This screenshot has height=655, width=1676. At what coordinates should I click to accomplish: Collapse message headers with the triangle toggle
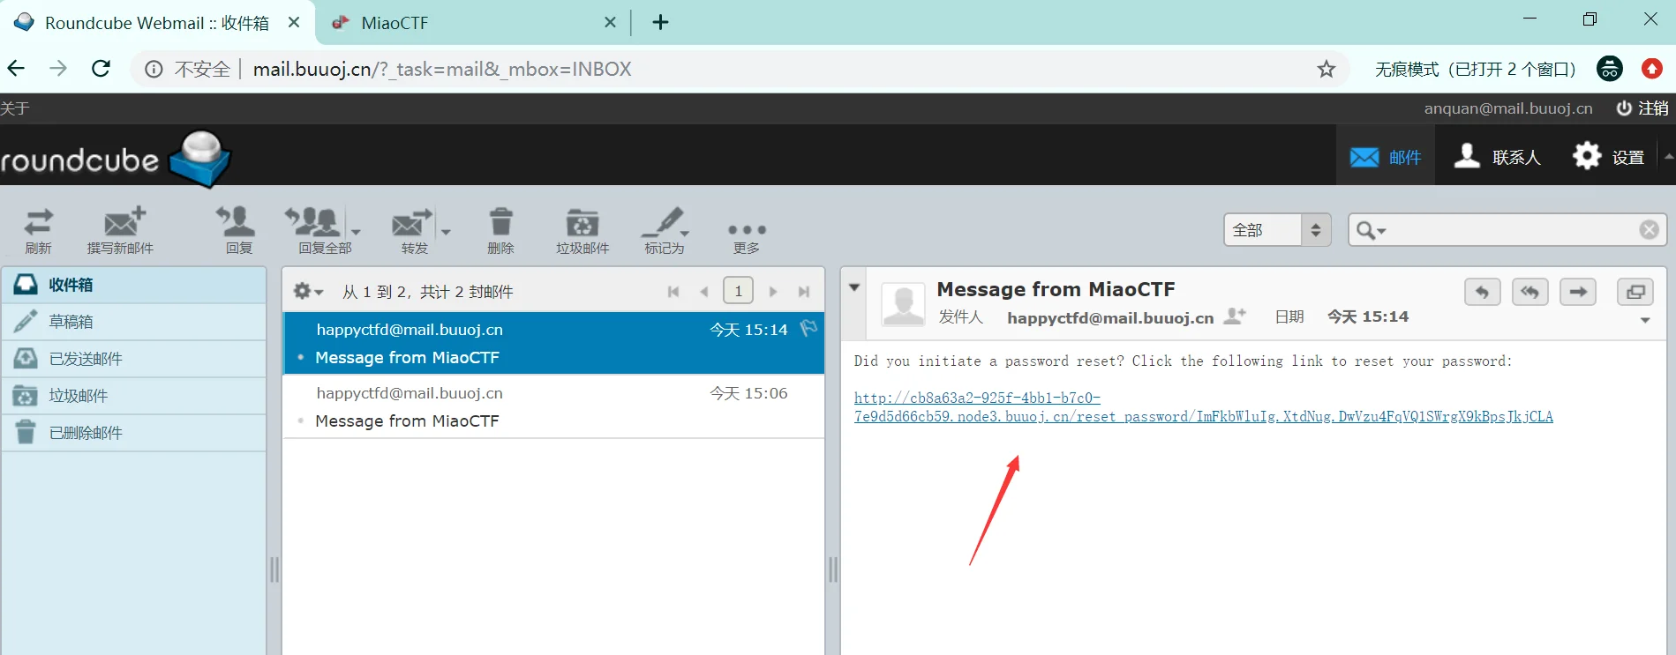(853, 287)
